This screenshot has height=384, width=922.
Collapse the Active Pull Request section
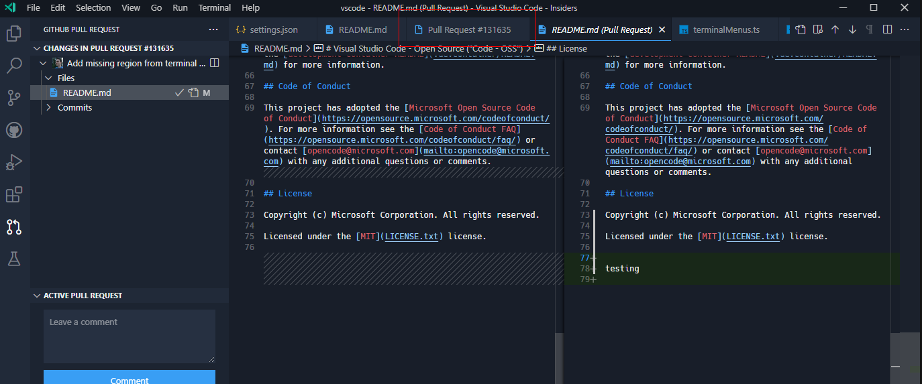tap(37, 296)
